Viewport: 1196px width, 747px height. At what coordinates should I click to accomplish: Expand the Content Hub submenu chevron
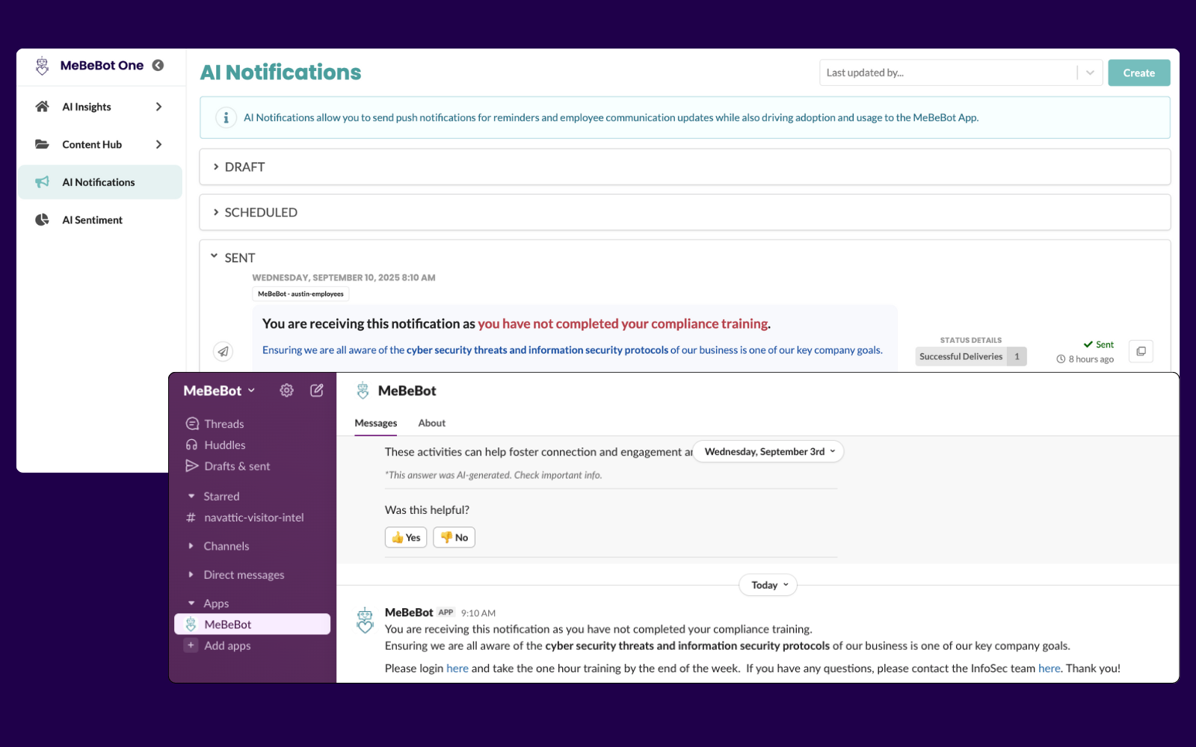[x=158, y=144]
